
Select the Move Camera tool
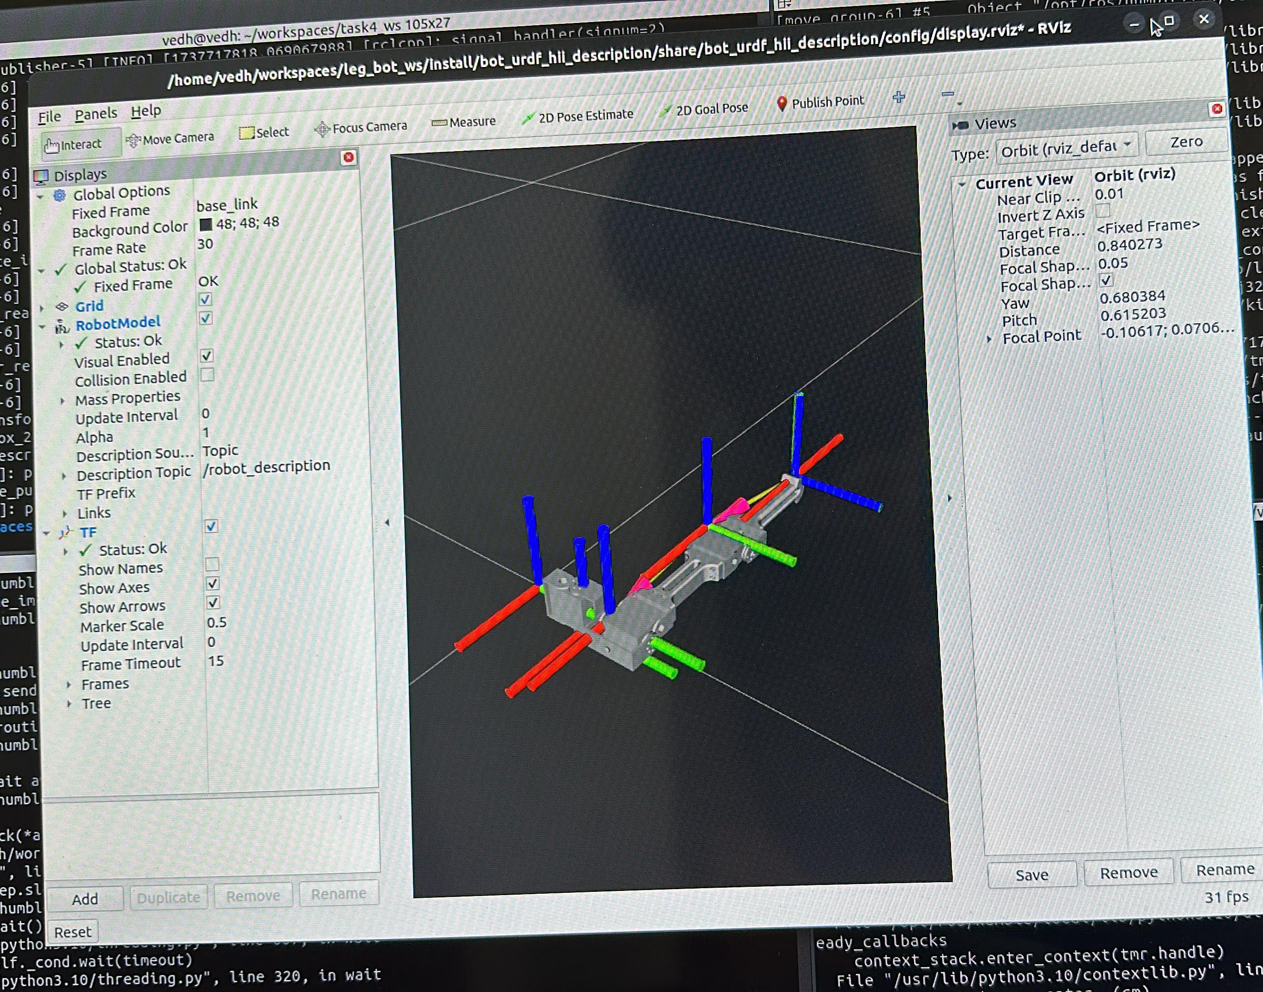point(171,138)
